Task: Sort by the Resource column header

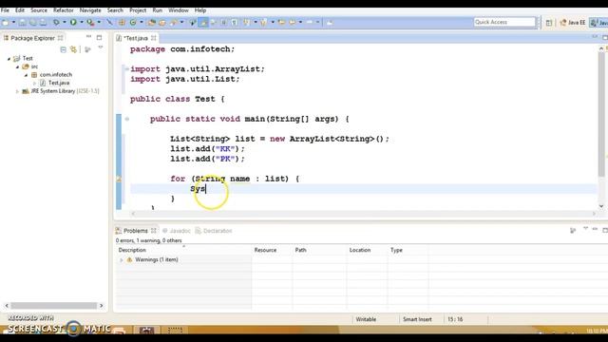Action: 272,250
